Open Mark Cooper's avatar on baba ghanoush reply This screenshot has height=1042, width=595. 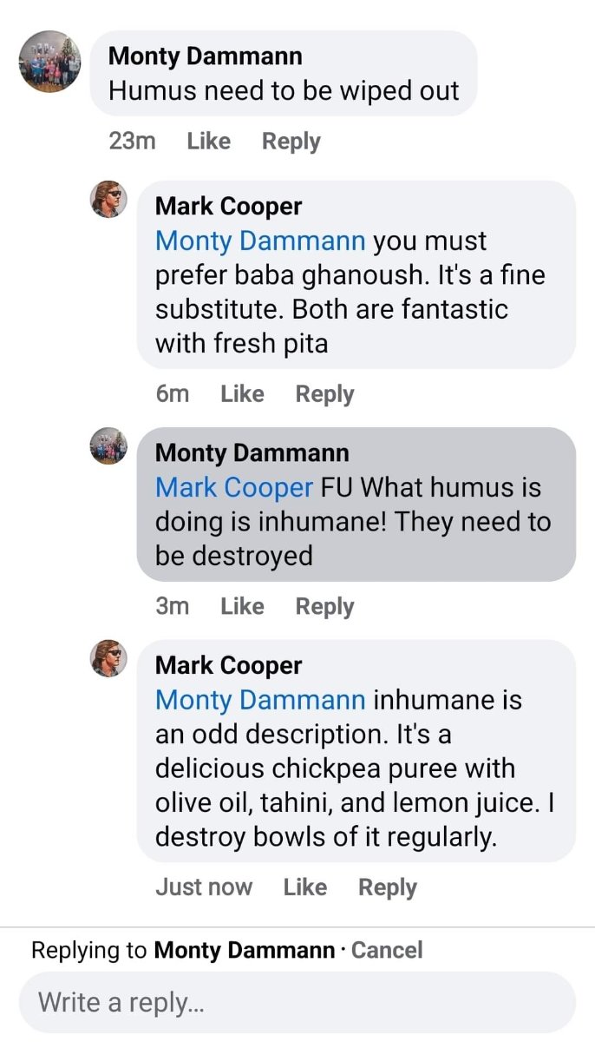coord(108,200)
